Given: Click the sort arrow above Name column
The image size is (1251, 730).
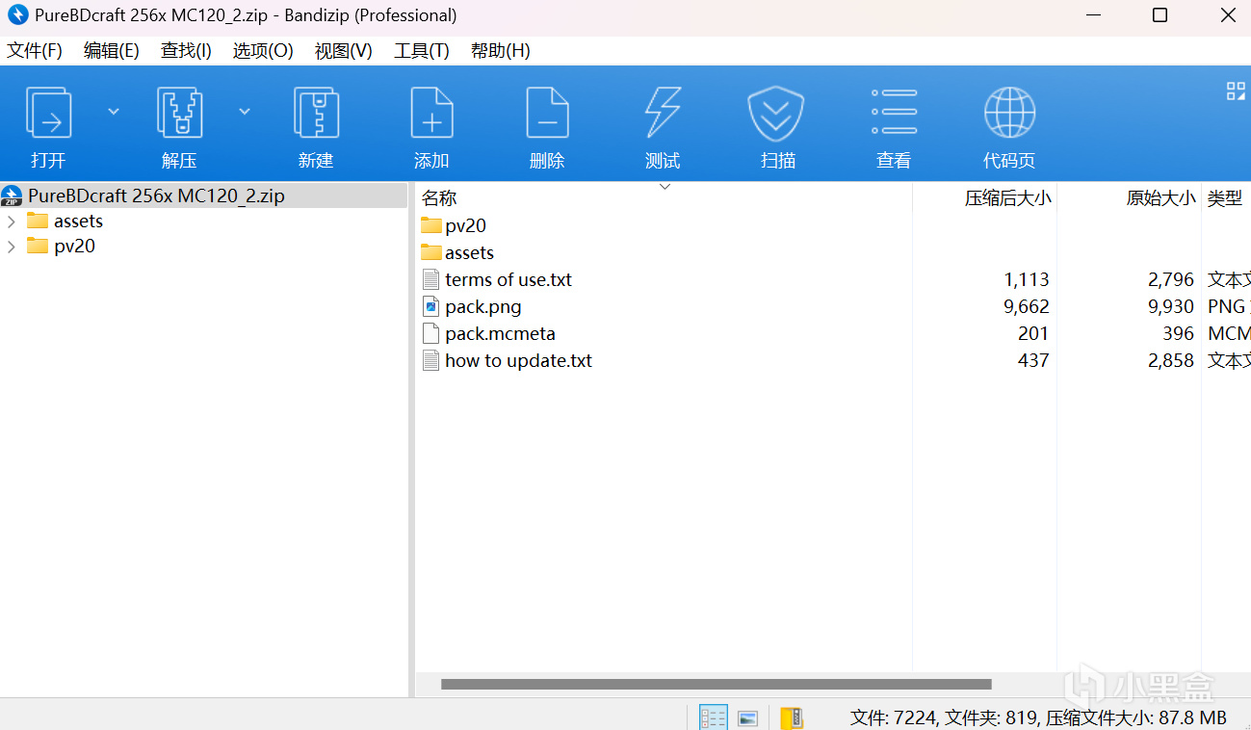Looking at the screenshot, I should point(664,186).
